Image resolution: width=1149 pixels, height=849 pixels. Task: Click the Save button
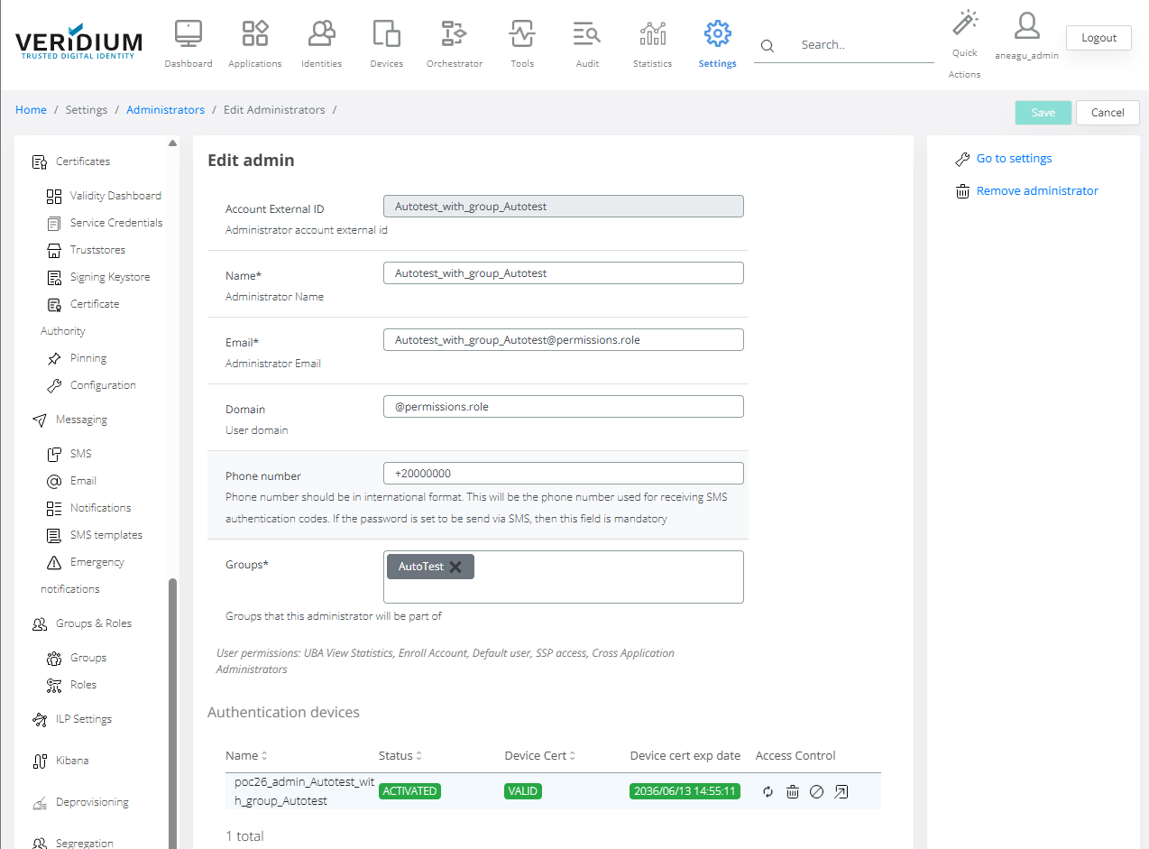pyautogui.click(x=1043, y=113)
